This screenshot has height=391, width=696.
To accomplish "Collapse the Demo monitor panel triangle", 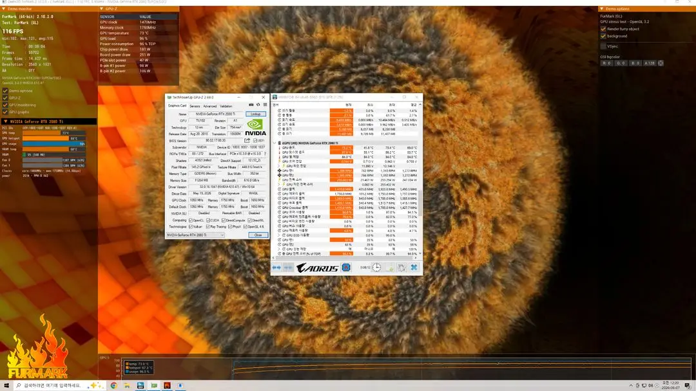I will click(x=4, y=9).
